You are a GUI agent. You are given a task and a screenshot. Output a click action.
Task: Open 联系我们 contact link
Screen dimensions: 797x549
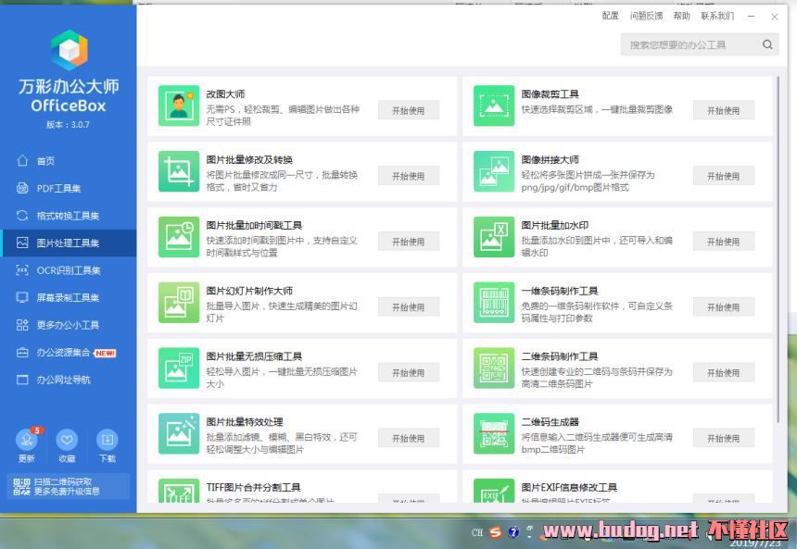717,16
